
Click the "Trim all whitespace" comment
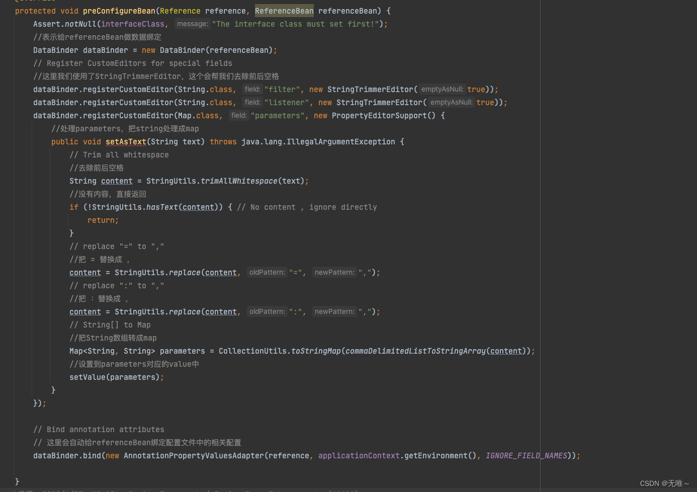(x=119, y=155)
